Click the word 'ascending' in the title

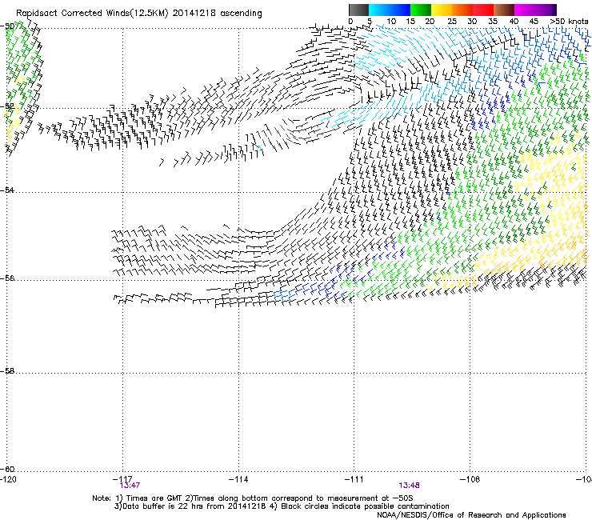(241, 14)
